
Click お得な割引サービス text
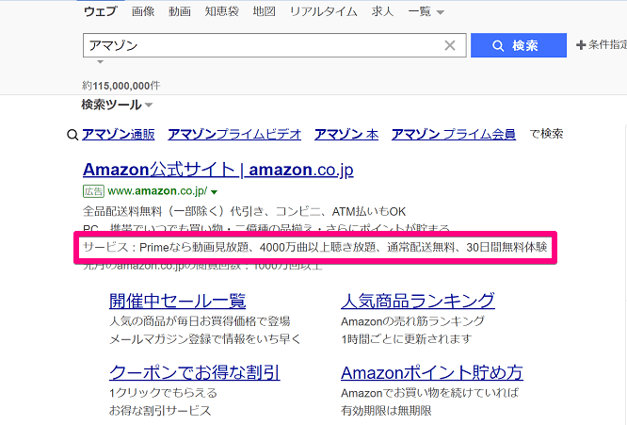[160, 411]
